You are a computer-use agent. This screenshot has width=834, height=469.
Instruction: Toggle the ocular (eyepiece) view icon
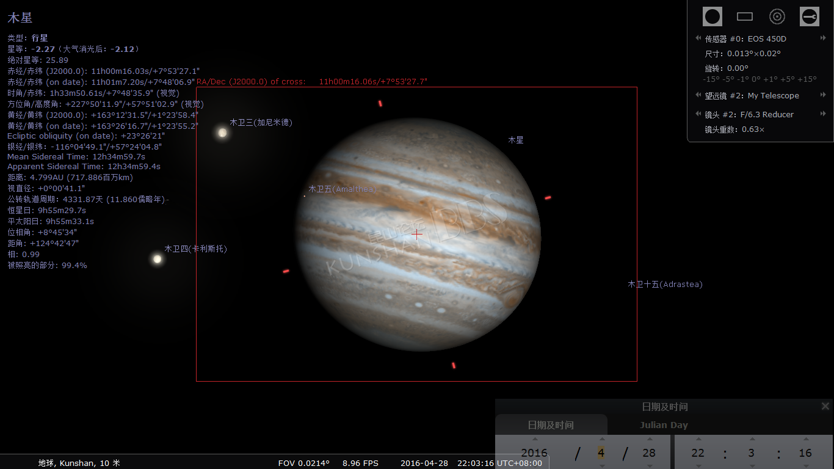pos(712,16)
